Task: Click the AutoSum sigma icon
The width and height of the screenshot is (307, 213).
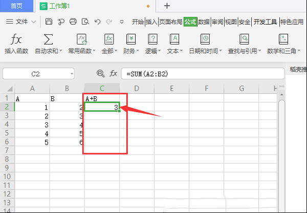Action: pos(48,39)
